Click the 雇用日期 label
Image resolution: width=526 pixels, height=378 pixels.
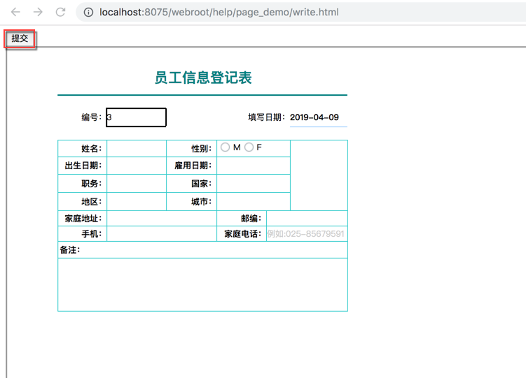pos(193,166)
